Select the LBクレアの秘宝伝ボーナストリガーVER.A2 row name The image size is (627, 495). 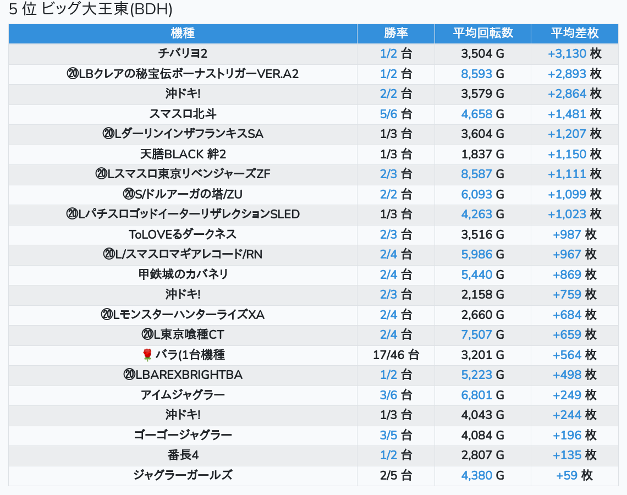pyautogui.click(x=183, y=74)
